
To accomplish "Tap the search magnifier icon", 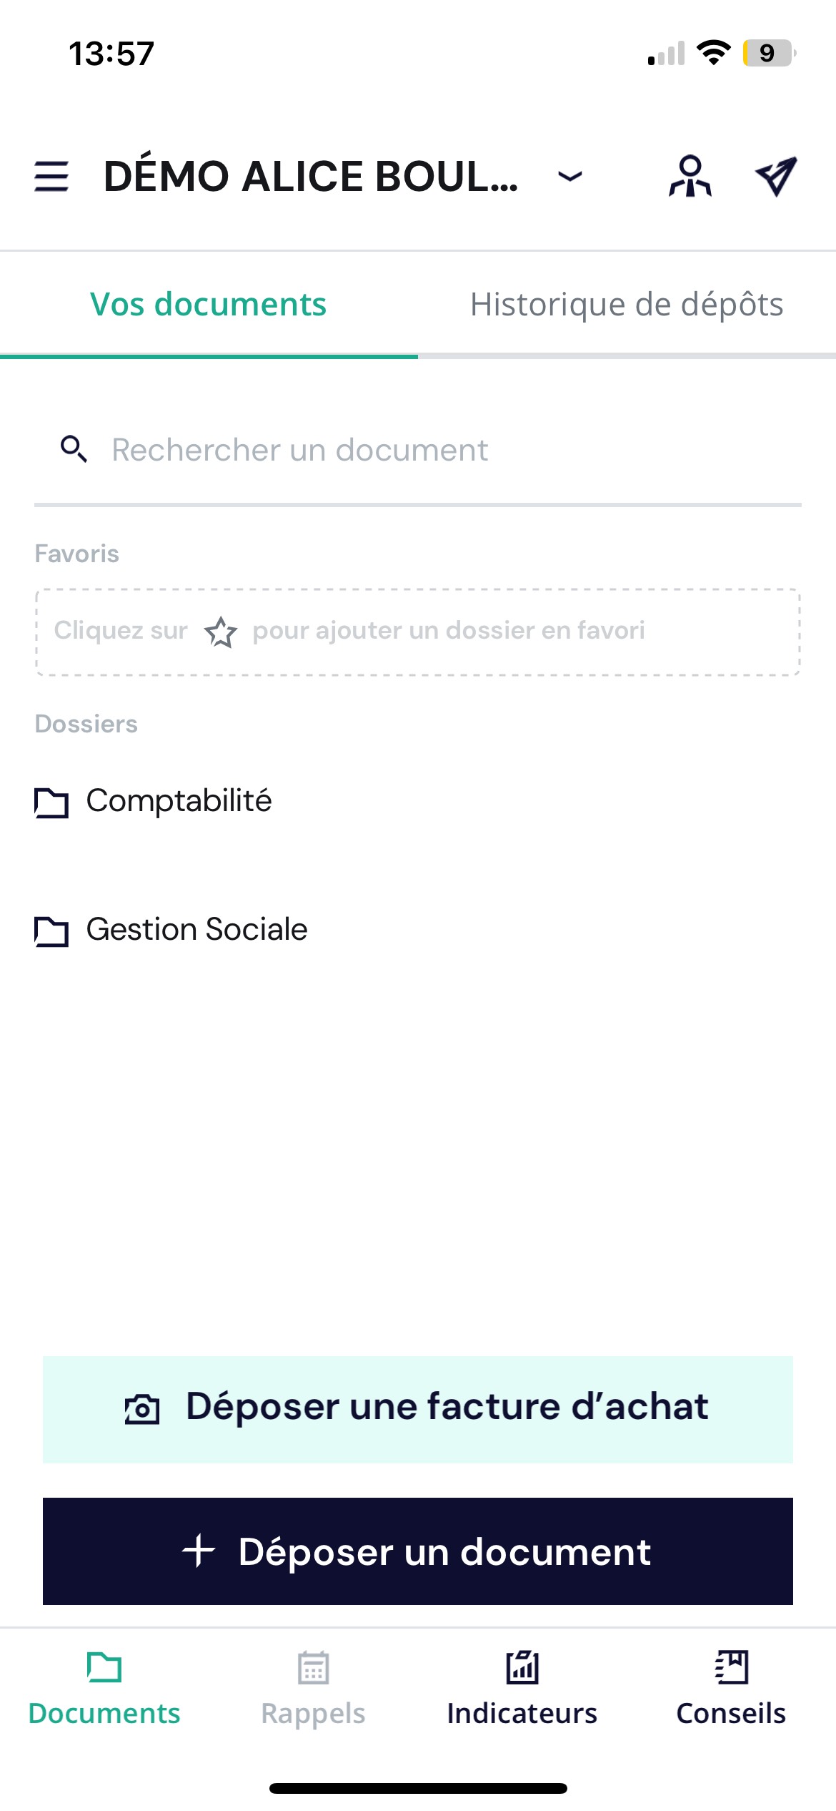I will (74, 449).
